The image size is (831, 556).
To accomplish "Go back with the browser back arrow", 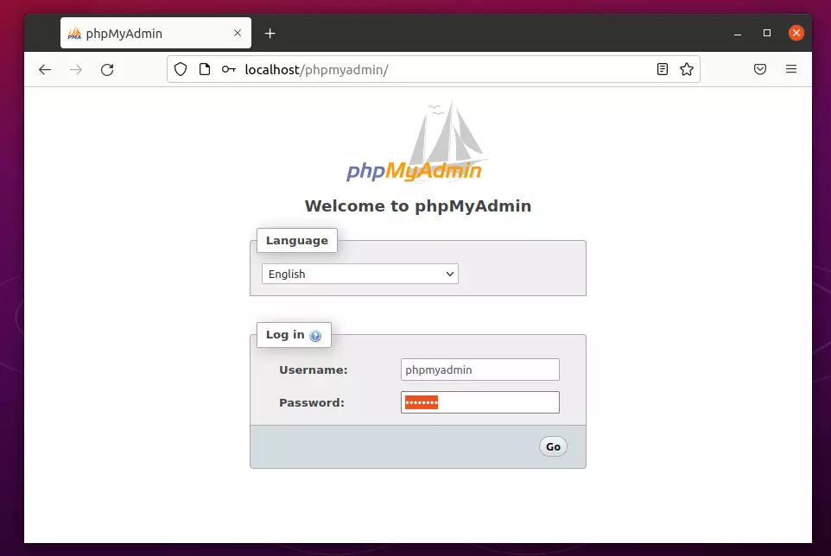I will [45, 69].
